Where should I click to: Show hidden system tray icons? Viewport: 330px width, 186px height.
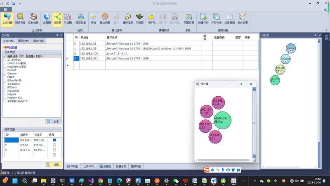coord(255,181)
